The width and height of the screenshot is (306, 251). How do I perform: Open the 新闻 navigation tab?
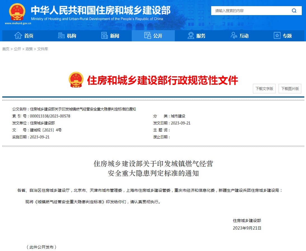[x=110, y=36]
